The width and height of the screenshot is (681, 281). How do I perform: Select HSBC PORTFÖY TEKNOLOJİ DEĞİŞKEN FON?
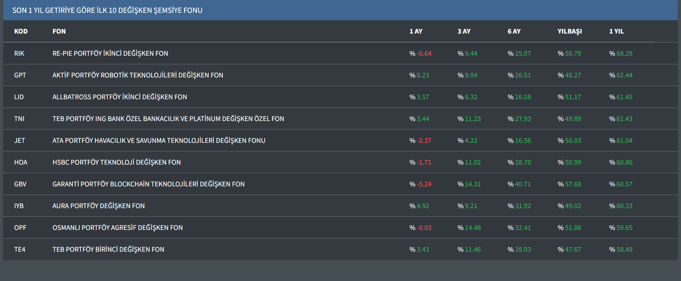click(117, 162)
